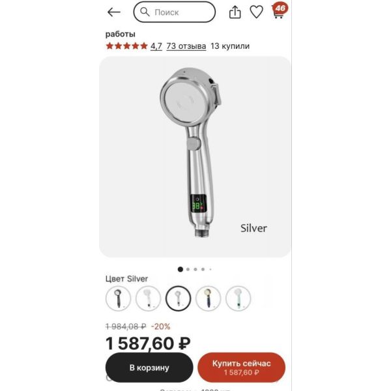Jump to the third image carousel dot
Screen dimensions: 391x391
[x=195, y=269]
